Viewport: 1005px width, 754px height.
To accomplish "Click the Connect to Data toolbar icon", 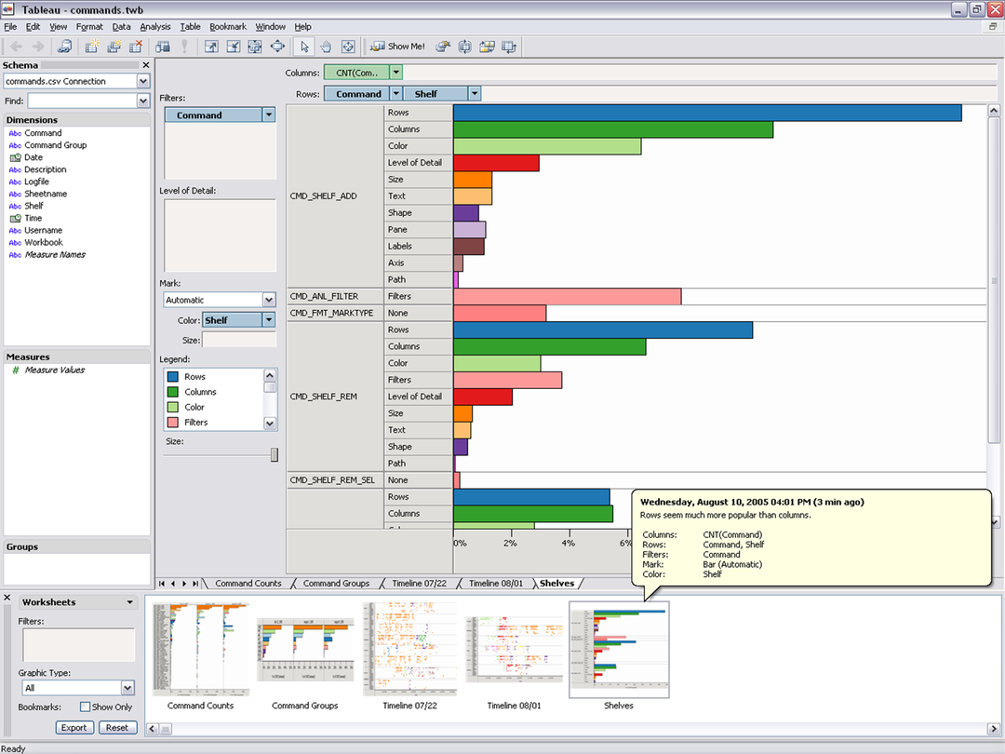I will coord(64,47).
